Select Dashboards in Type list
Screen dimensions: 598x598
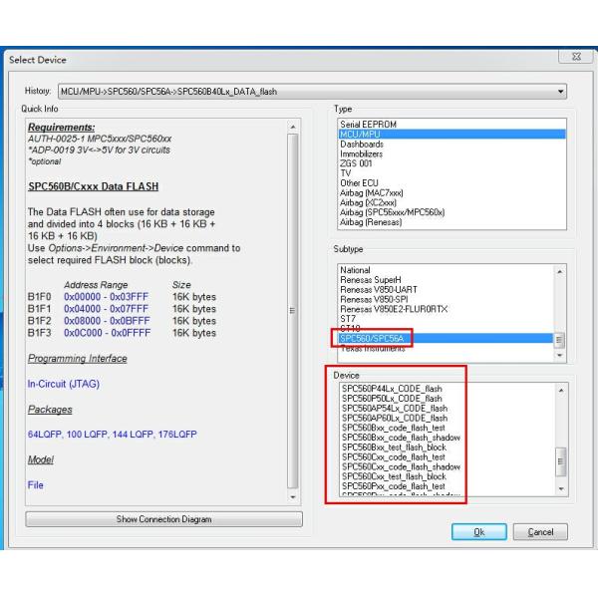point(451,145)
